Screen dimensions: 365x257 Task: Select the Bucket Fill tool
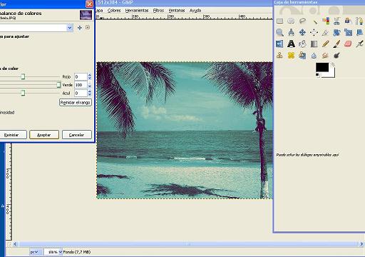pos(302,44)
